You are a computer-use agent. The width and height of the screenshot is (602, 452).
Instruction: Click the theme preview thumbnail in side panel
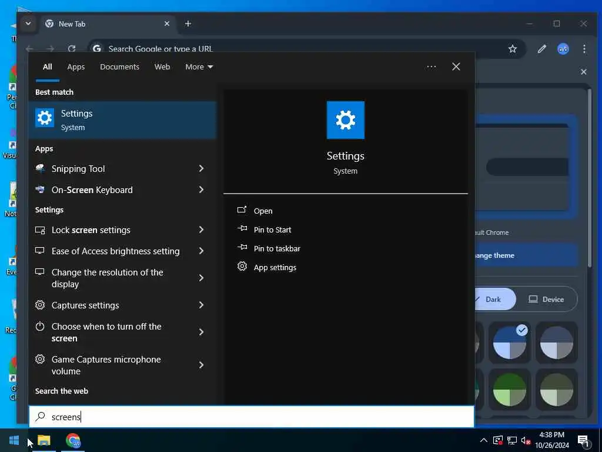point(526,167)
